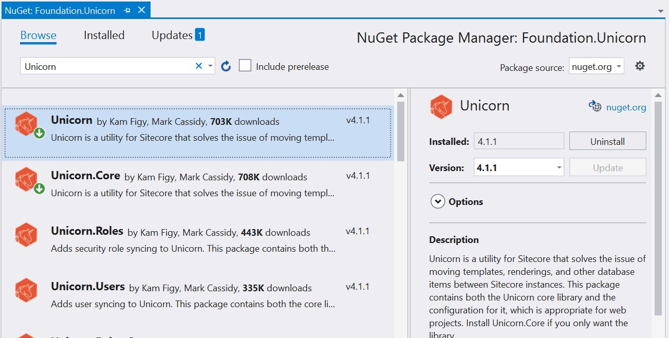This screenshot has height=338, width=669.
Task: Click 'Adds user syncing to Unicorn' description
Action: pyautogui.click(x=193, y=305)
